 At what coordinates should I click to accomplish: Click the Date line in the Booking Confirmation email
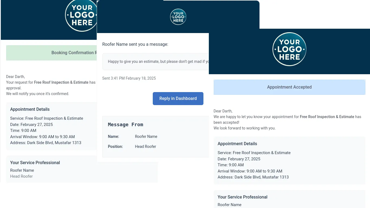click(x=31, y=125)
